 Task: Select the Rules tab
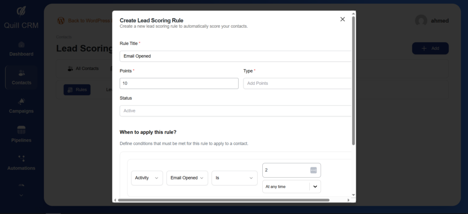click(77, 90)
